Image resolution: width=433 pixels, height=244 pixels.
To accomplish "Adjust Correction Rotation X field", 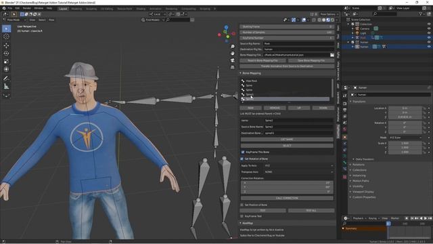I will click(x=287, y=183).
